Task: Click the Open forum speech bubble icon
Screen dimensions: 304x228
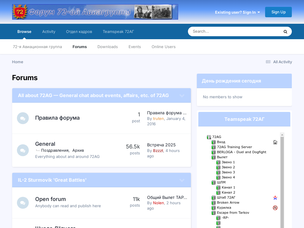Action: pyautogui.click(x=23, y=203)
